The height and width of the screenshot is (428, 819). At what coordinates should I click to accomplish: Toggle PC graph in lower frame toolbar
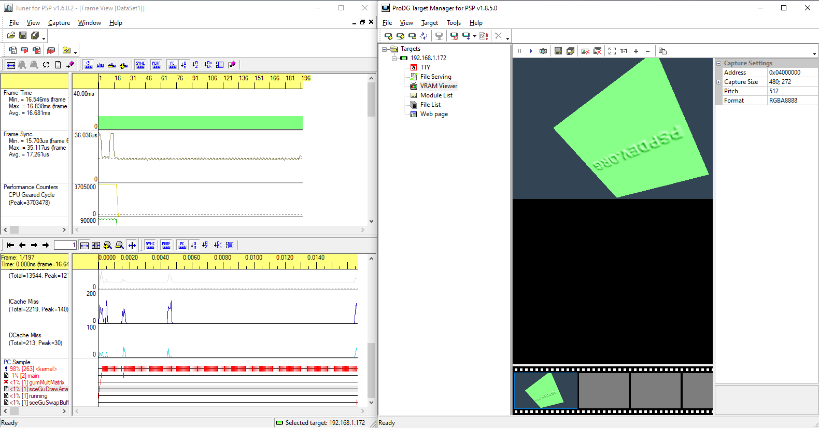(x=182, y=245)
